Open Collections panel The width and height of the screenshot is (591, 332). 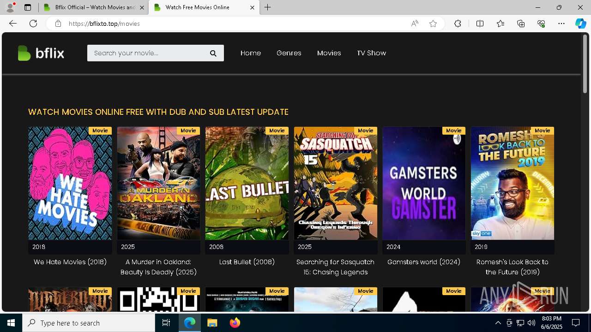click(521, 24)
